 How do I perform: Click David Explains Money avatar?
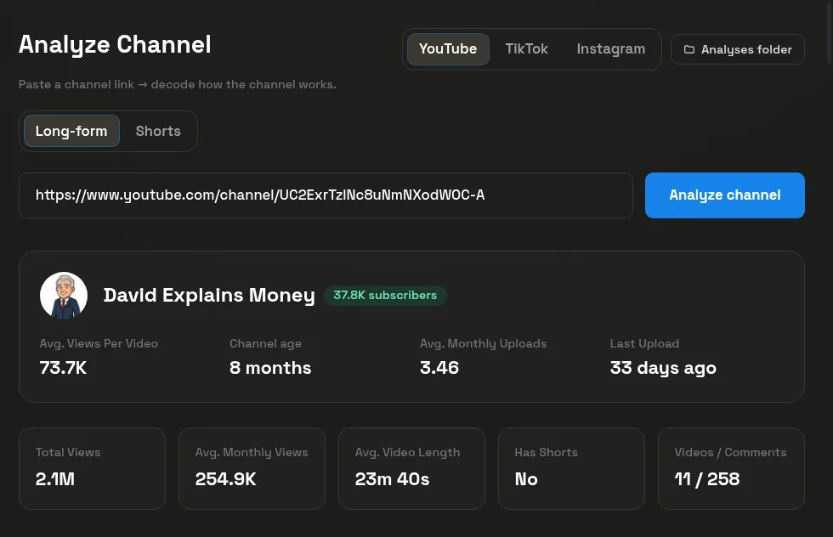tap(64, 296)
